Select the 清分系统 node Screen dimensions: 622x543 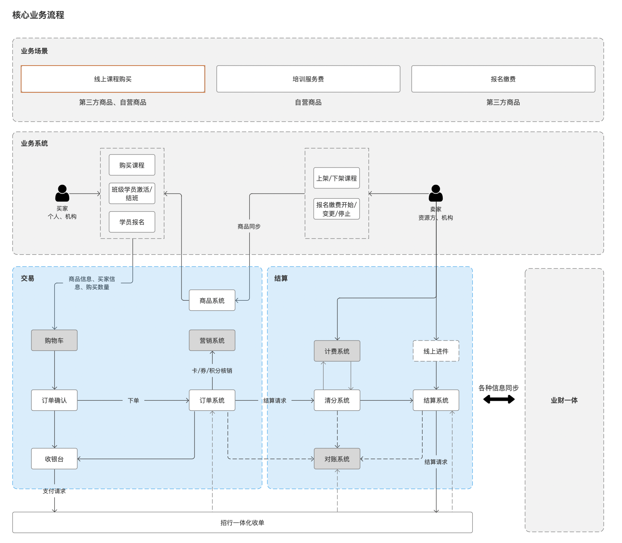pyautogui.click(x=337, y=400)
